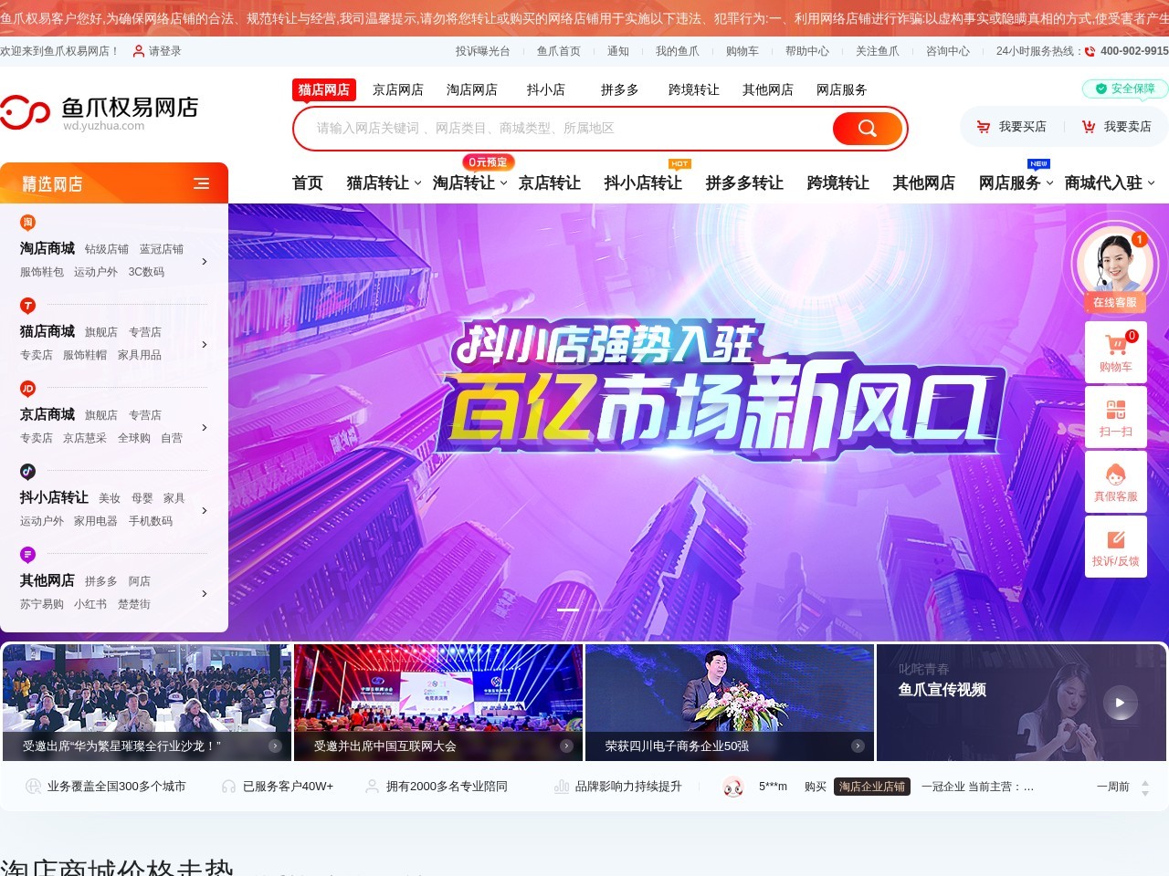Click the 抖小店转让 Douyin category icon
1169x876 pixels.
(x=28, y=472)
